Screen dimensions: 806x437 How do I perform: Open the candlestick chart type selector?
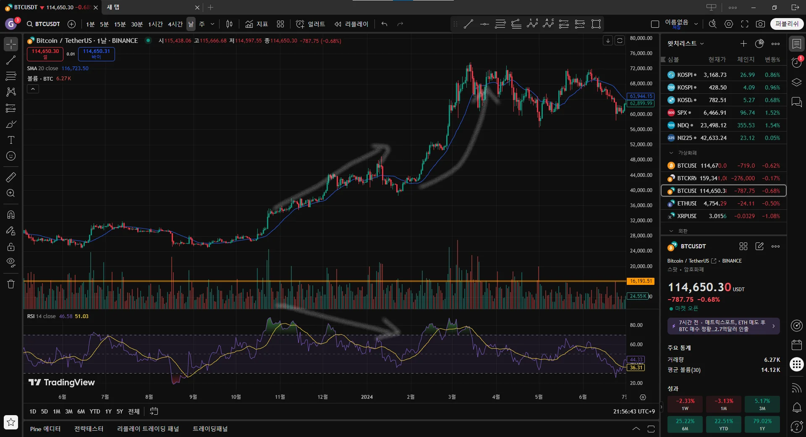click(229, 24)
